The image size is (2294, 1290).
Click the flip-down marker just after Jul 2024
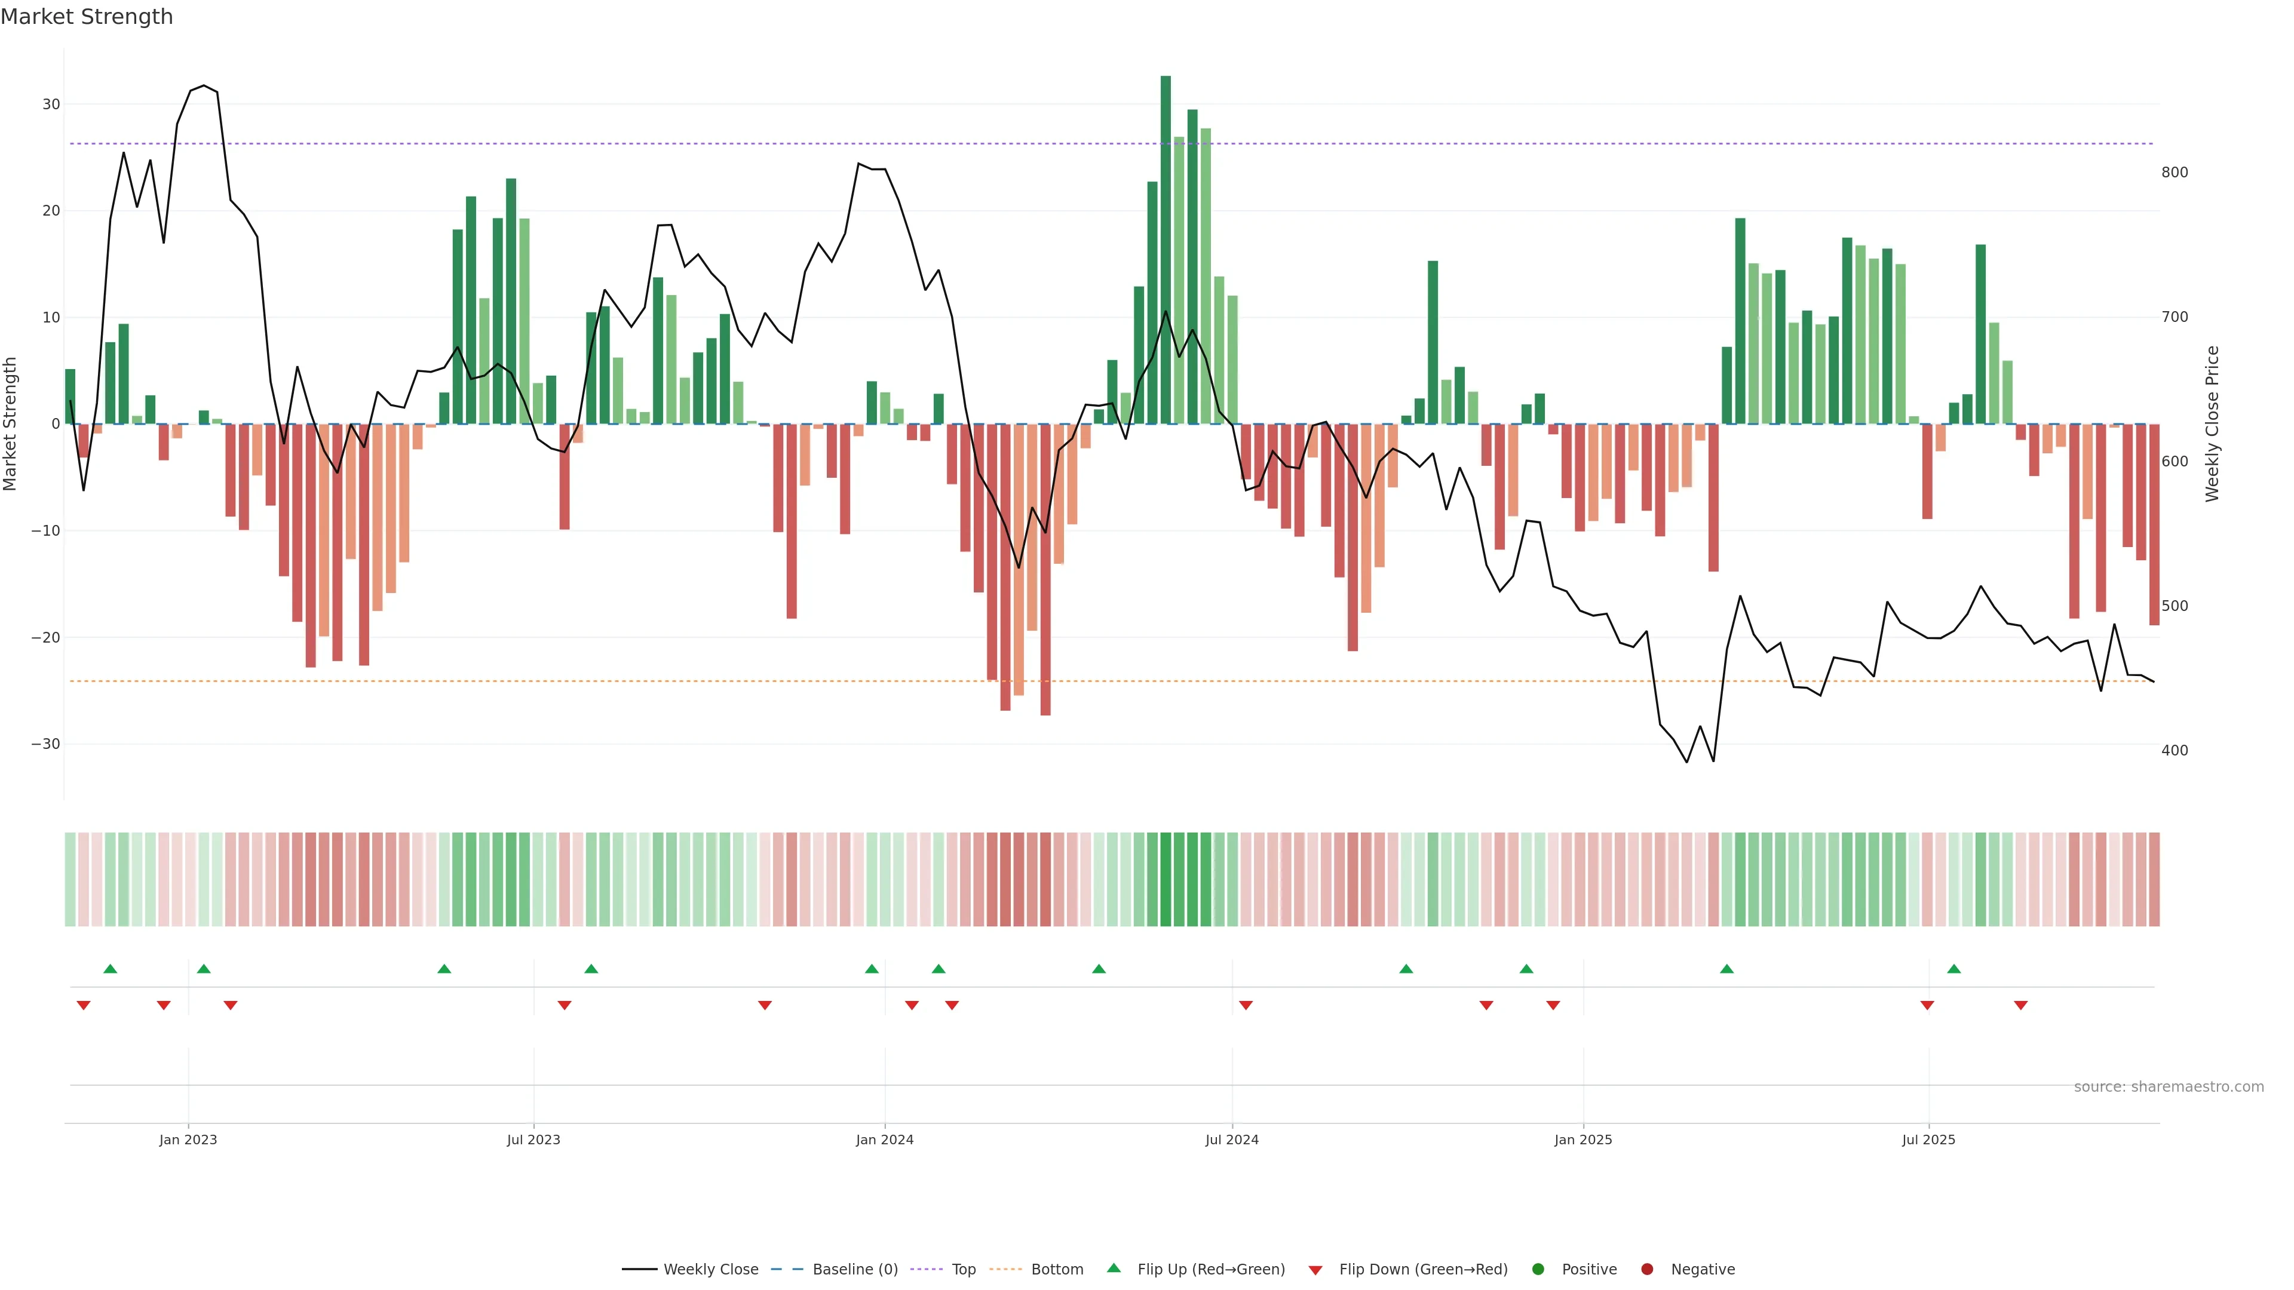[x=1246, y=1005]
